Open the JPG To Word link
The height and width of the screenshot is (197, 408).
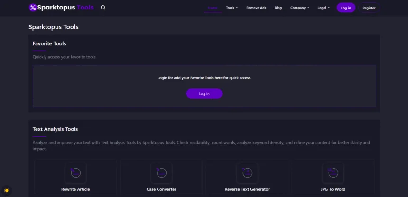click(x=333, y=189)
